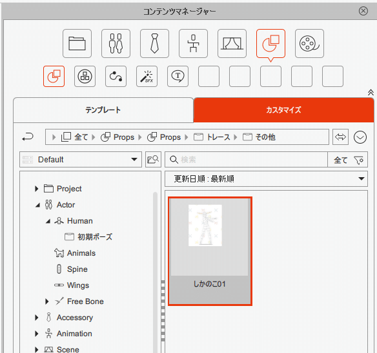The image size is (377, 353).
Task: Select the しかのこ01 thumbnail
Action: pyautogui.click(x=210, y=251)
